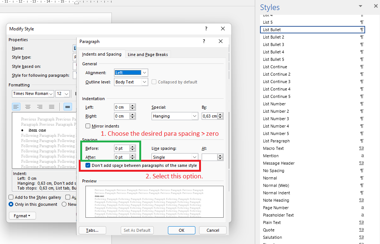
Task: Click linked icon beside Message Header
Action: 361,163
